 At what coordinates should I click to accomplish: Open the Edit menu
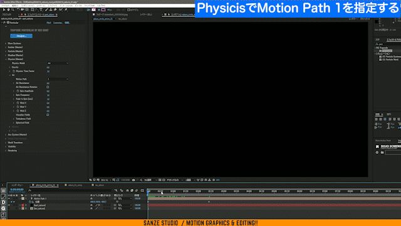click(15, 6)
